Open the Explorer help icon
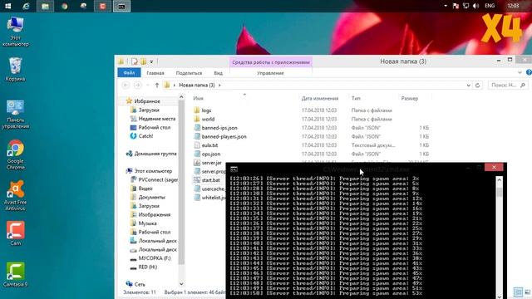This screenshot has width=532, height=299. tap(529, 72)
